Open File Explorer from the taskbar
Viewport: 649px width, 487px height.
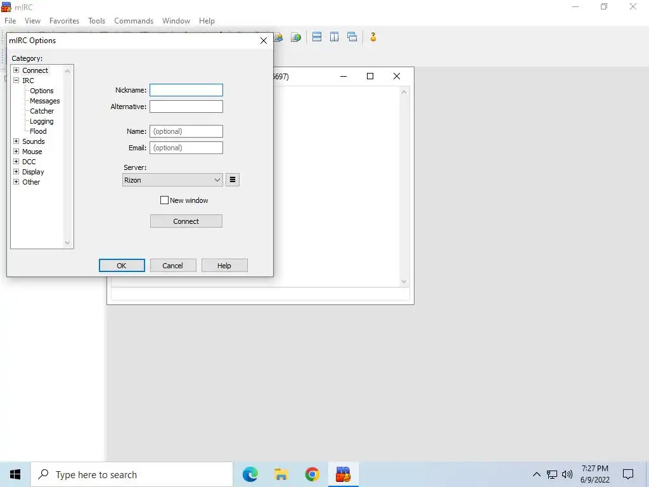pyautogui.click(x=281, y=474)
